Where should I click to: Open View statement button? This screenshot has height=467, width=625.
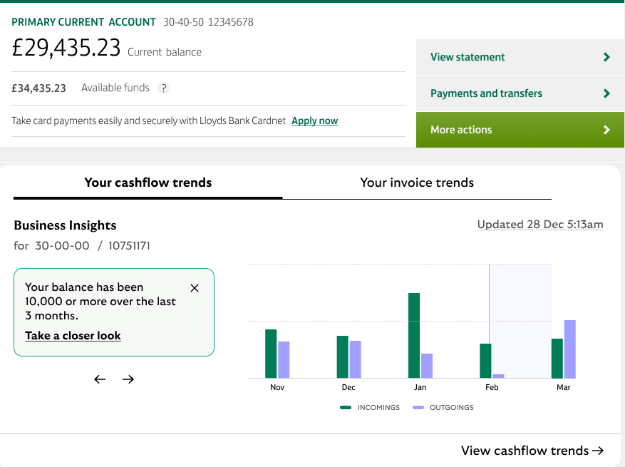click(x=468, y=57)
